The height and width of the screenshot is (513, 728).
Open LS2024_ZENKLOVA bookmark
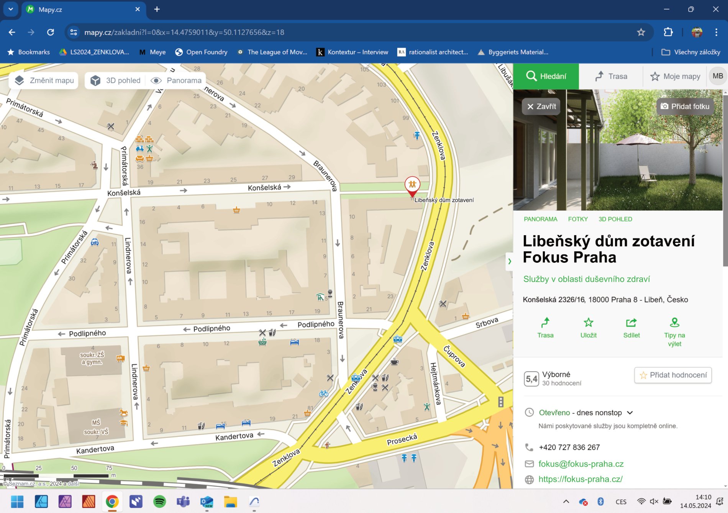pyautogui.click(x=94, y=52)
